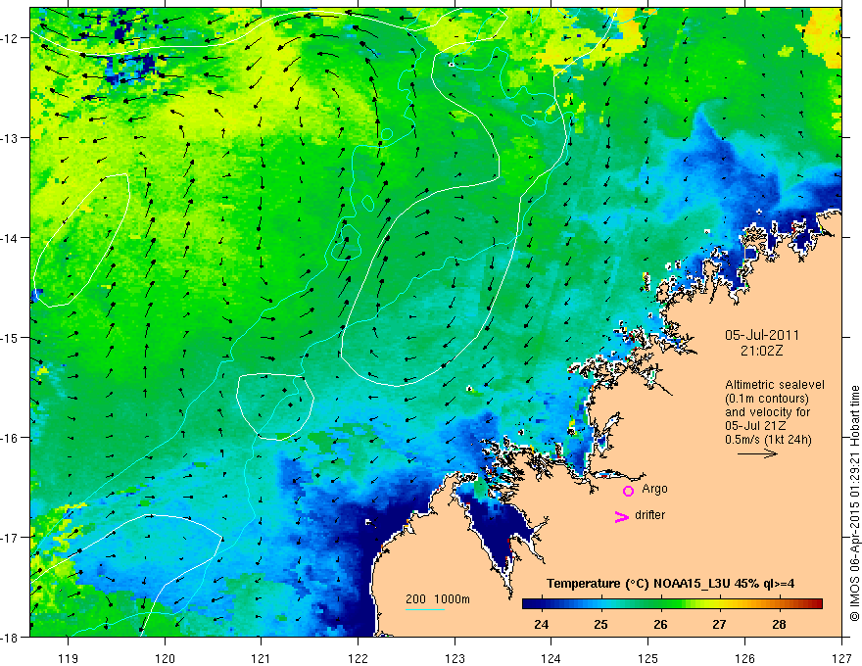The height and width of the screenshot is (666, 862).
Task: Click the cyan bathymetry legend line under 200 1000m
Action: 425,609
